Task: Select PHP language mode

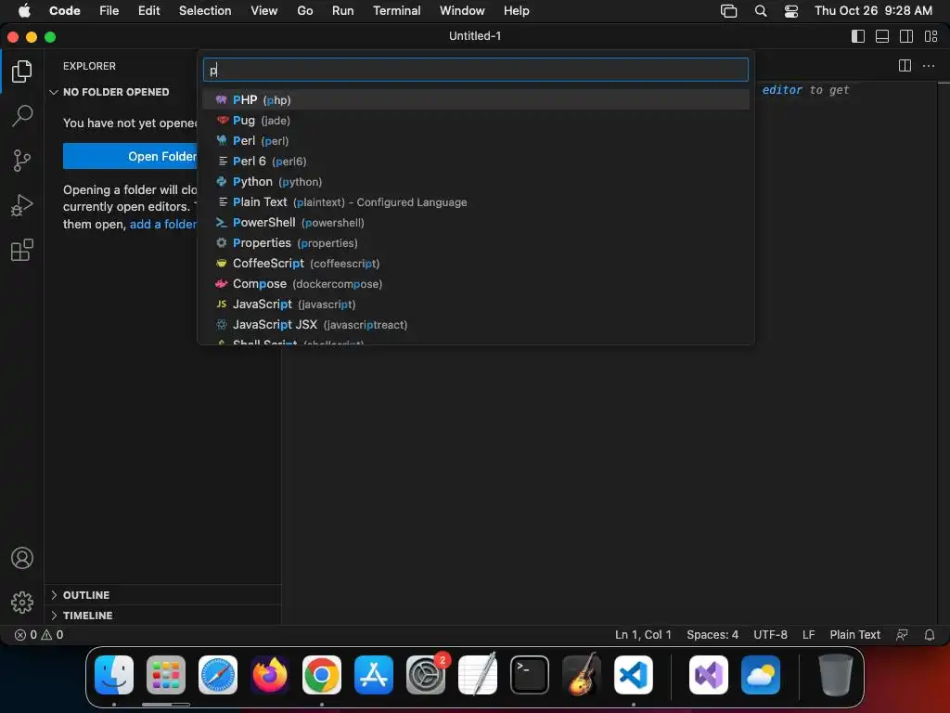Action: point(476,99)
